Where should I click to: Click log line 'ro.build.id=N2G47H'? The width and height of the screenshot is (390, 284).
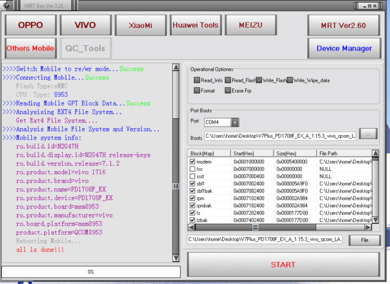pos(47,146)
